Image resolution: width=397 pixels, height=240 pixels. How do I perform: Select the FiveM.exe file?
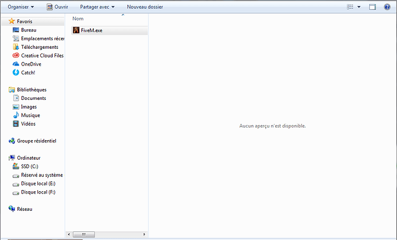point(109,30)
